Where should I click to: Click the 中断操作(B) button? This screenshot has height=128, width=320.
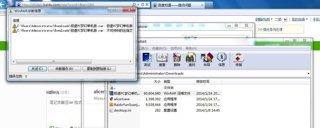coord(64,69)
